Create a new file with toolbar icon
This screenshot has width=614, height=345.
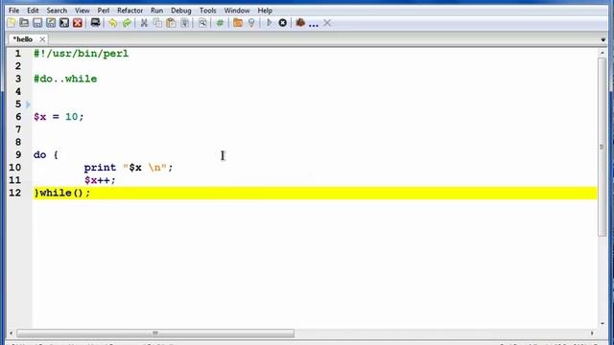click(x=12, y=23)
